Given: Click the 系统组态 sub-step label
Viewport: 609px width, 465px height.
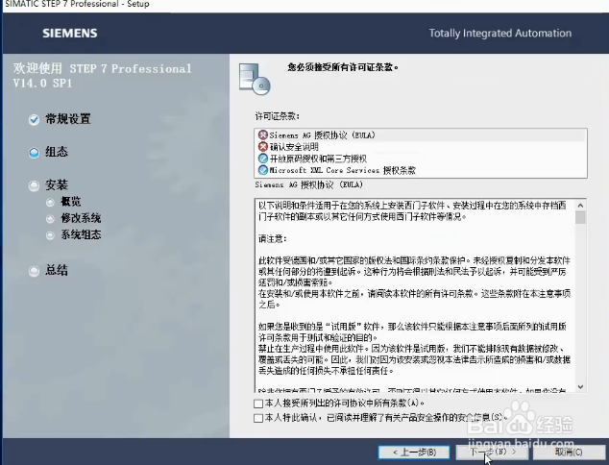Looking at the screenshot, I should click(x=81, y=234).
